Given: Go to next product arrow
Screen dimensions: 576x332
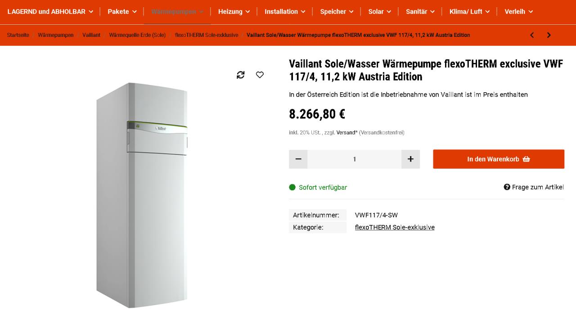Looking at the screenshot, I should click(549, 35).
